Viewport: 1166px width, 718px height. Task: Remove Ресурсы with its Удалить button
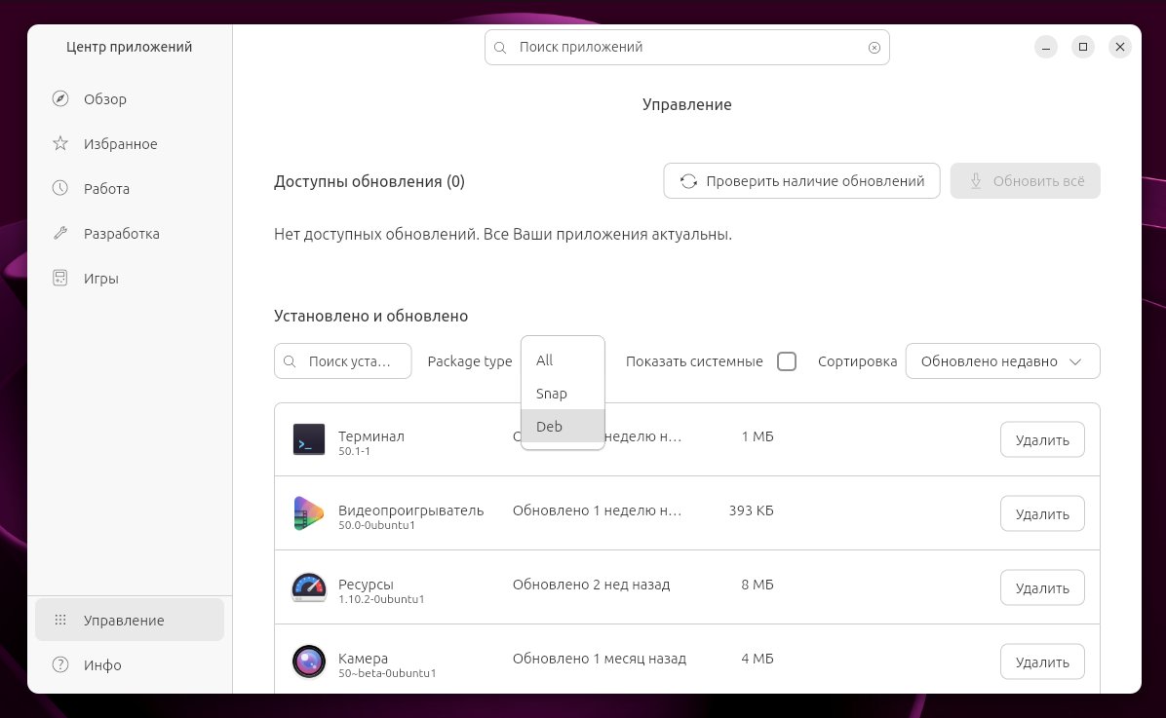point(1042,587)
